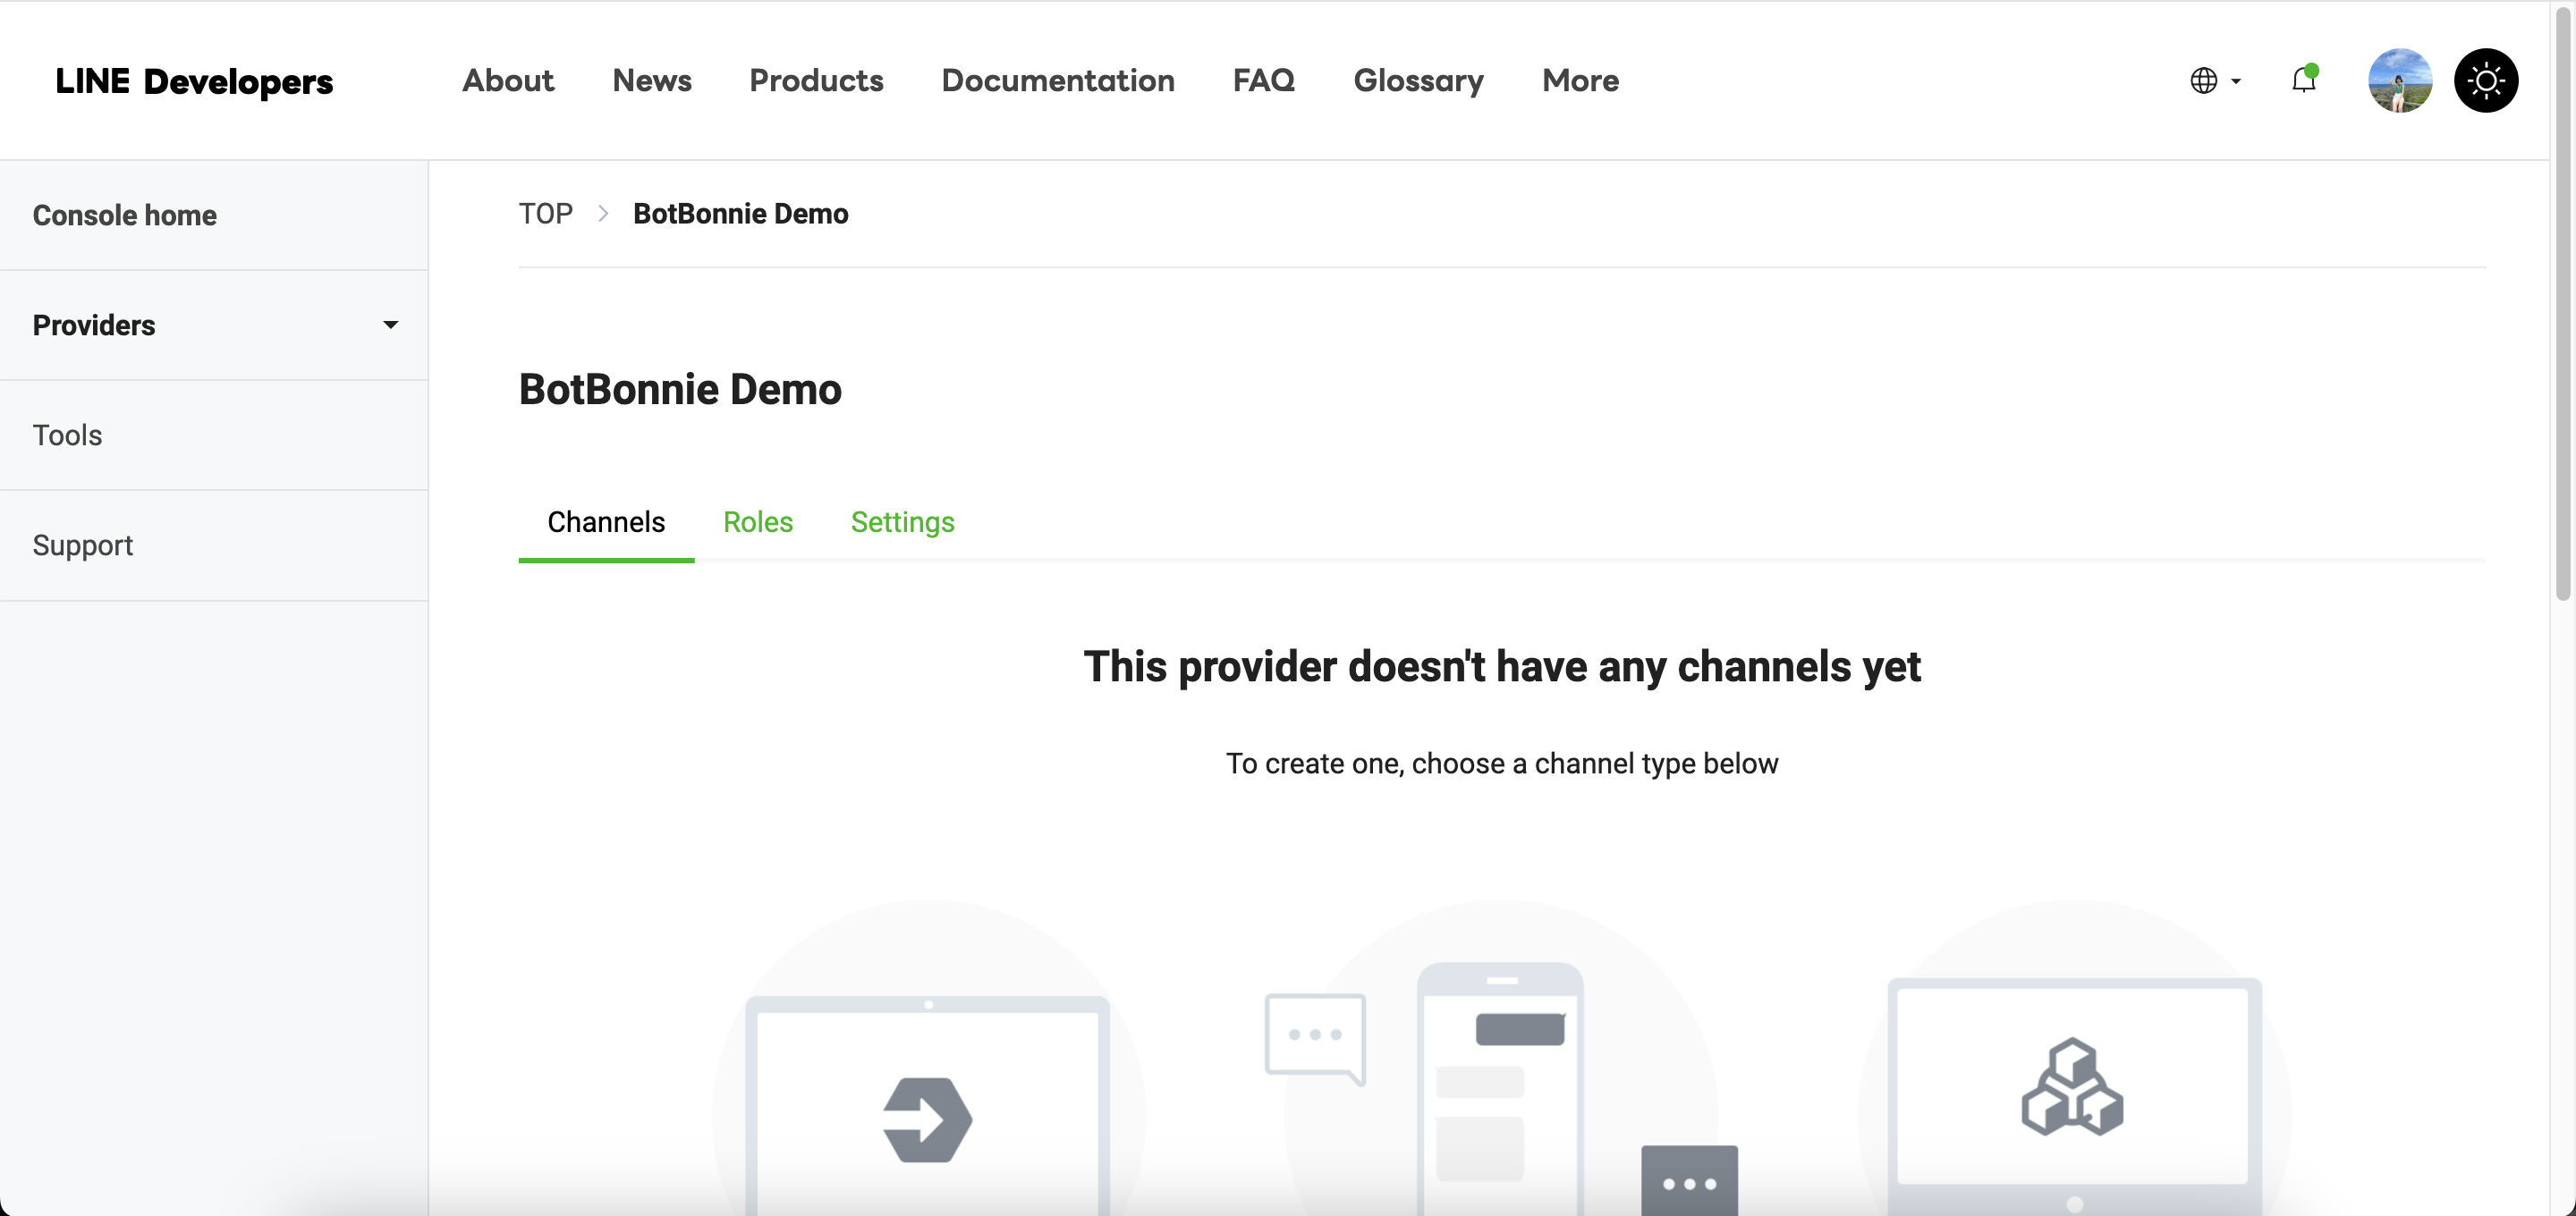The image size is (2576, 1216).
Task: Open Tools in the sidebar
Action: 67,435
